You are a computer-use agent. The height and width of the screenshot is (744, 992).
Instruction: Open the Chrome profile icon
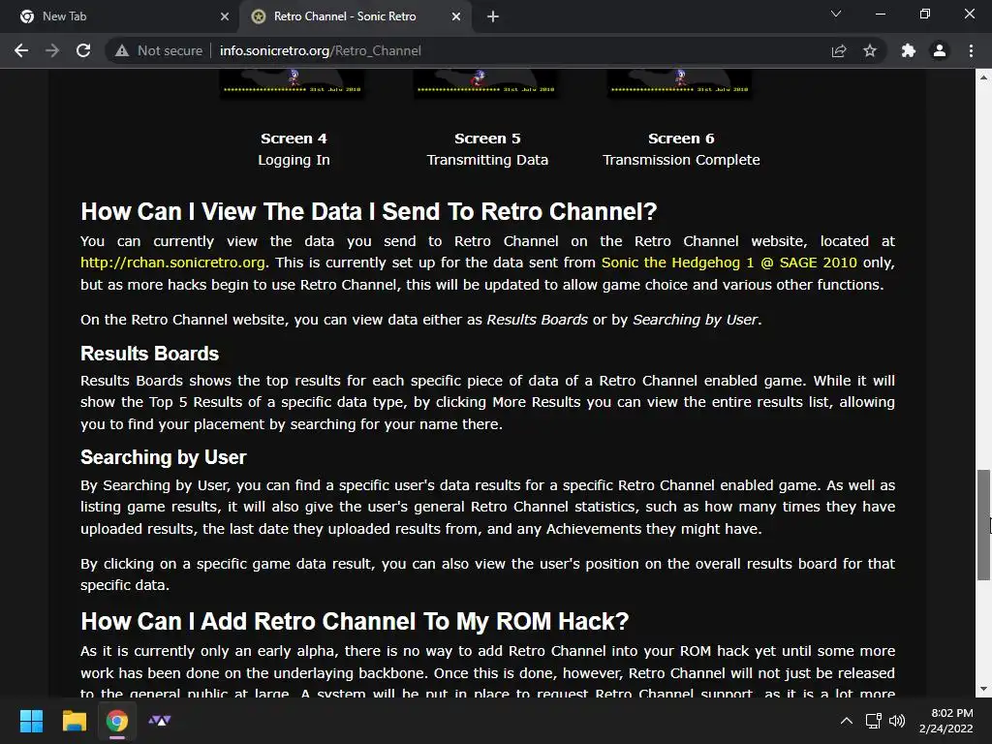point(940,50)
